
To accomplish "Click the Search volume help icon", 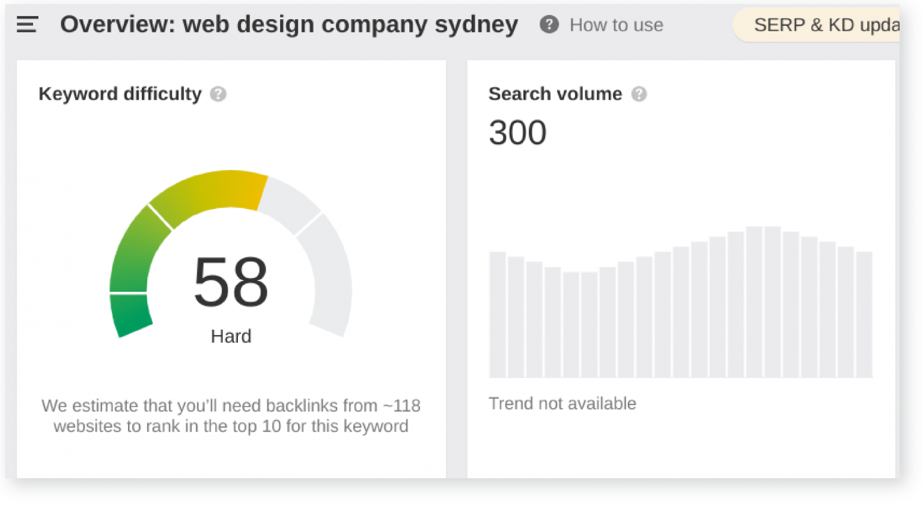I will 639,94.
